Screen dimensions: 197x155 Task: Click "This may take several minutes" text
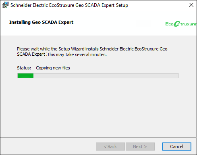tap(77, 54)
